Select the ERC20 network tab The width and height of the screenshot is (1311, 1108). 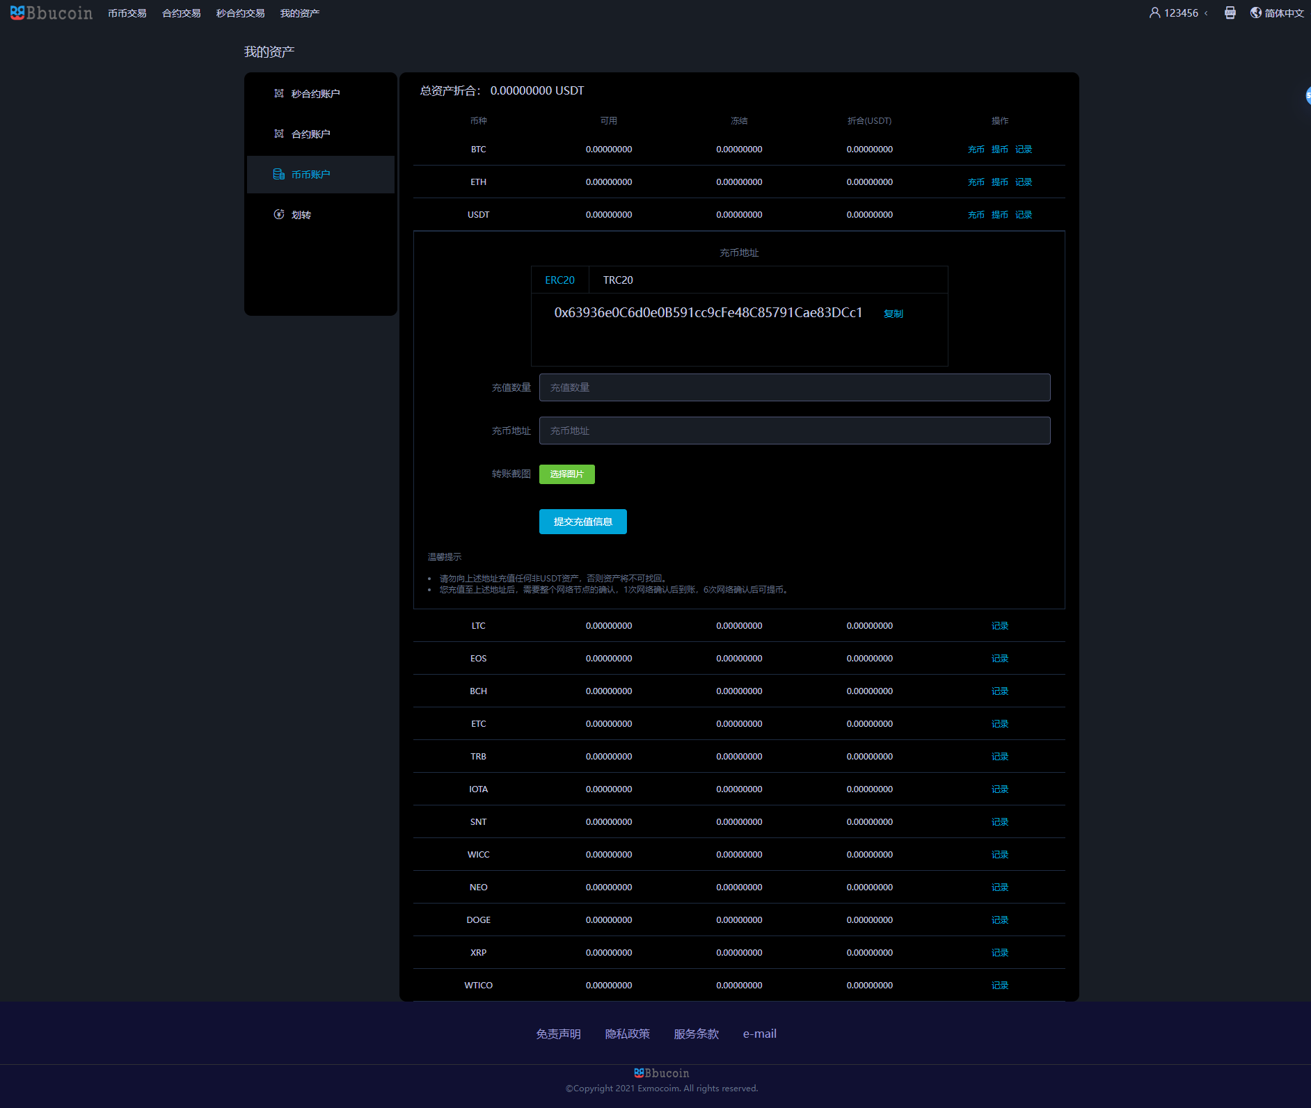559,280
